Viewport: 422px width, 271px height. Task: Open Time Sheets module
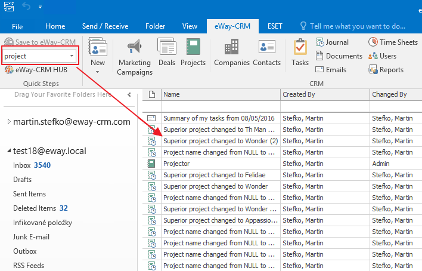[393, 42]
